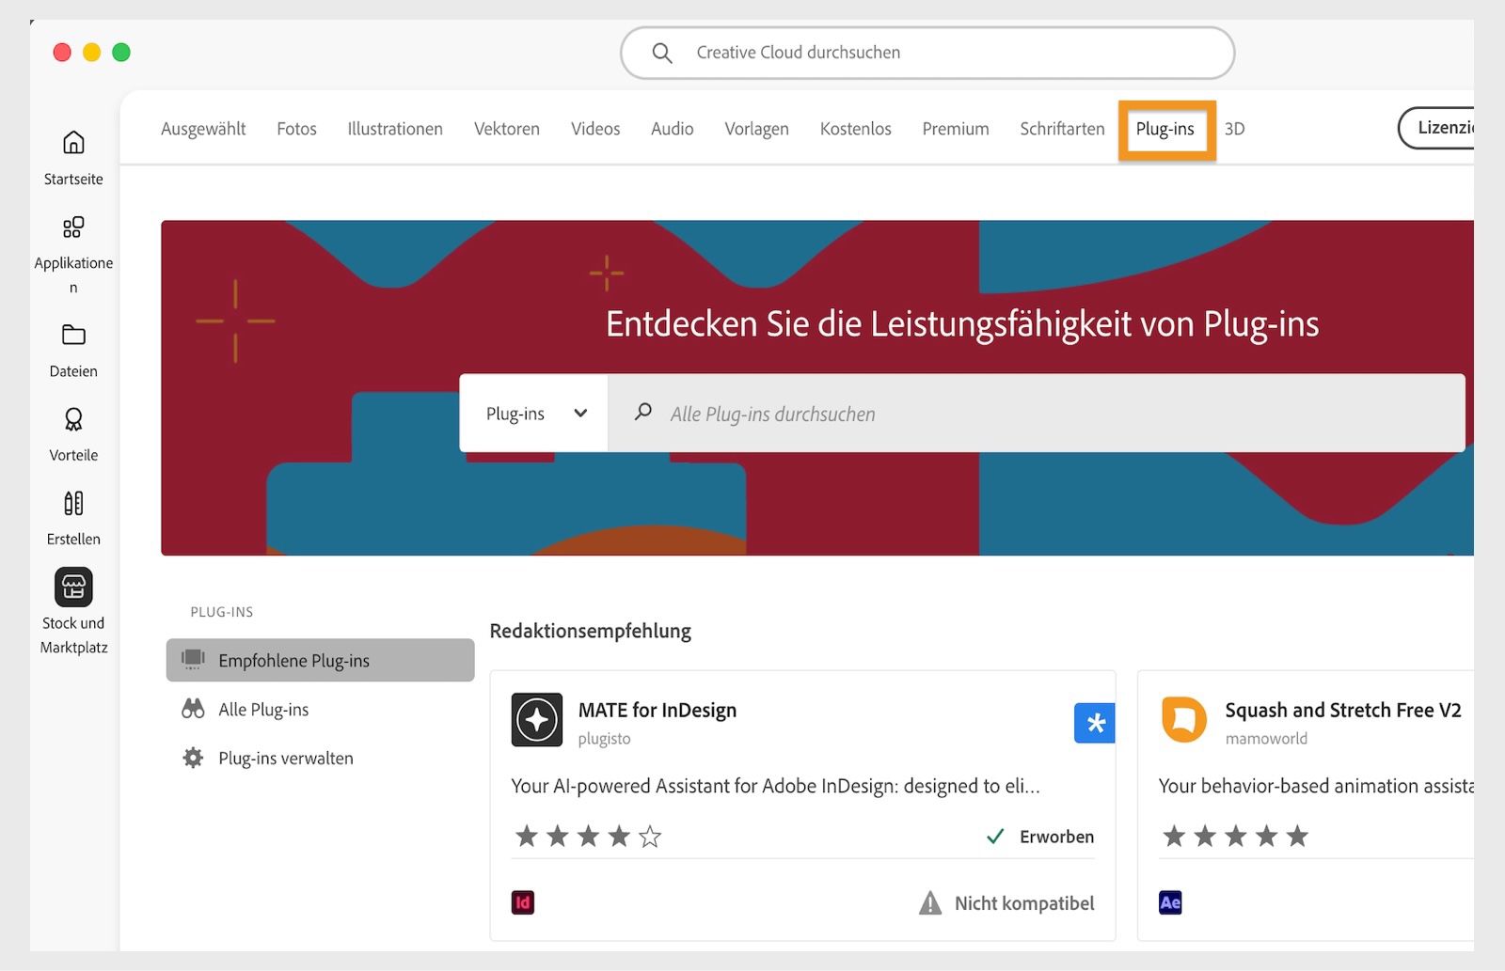Screen dimensions: 1505x971
Task: Click the Squash and Stretch orange icon
Action: click(1184, 720)
